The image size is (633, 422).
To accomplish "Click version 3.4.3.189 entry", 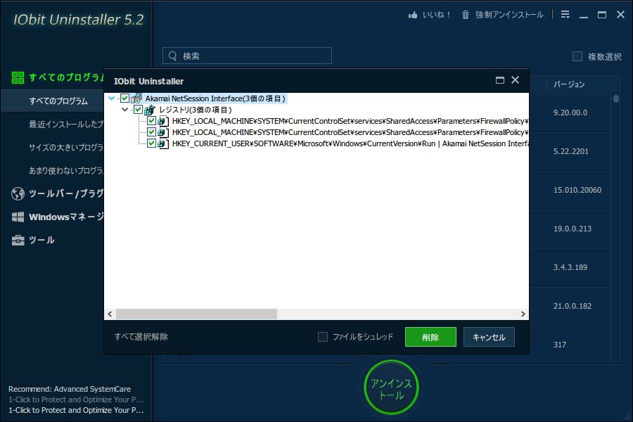I will (x=570, y=267).
